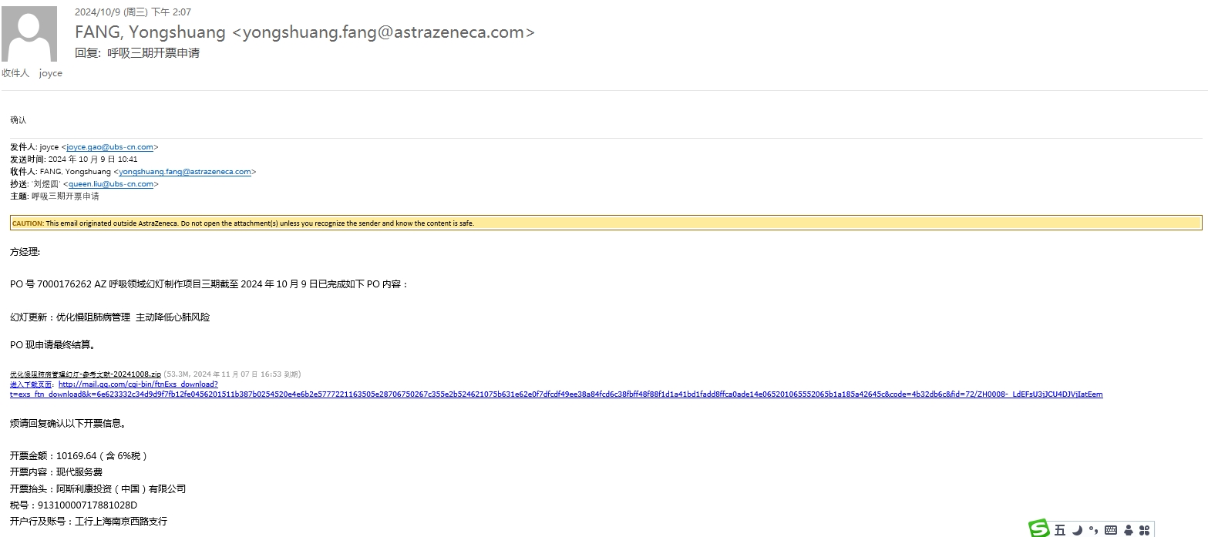
Task: Open the 20241008.zip attachment link
Action: click(x=85, y=374)
